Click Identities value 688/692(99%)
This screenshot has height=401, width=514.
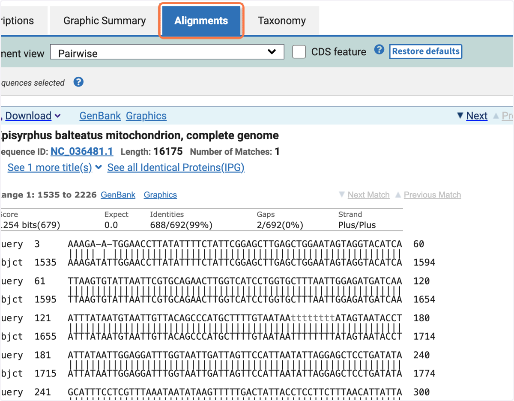[181, 225]
